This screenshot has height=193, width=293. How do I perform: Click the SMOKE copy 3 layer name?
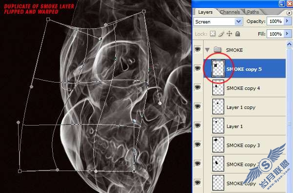click(243, 145)
